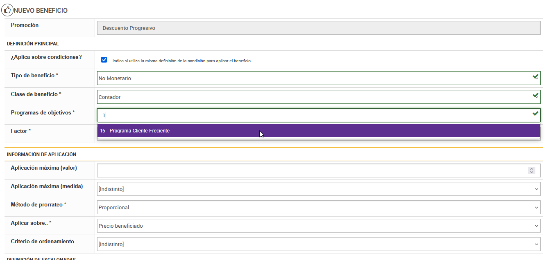The width and height of the screenshot is (546, 260).
Task: Click the "Indica si utiliza la misma definición" text
Action: [181, 61]
